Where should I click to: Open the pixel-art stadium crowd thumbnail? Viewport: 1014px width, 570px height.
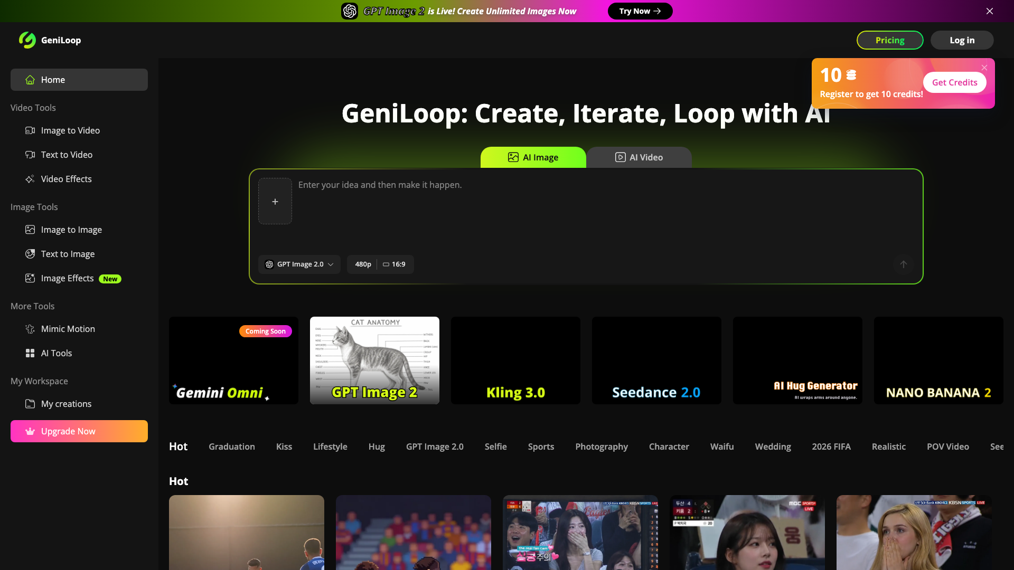[414, 533]
